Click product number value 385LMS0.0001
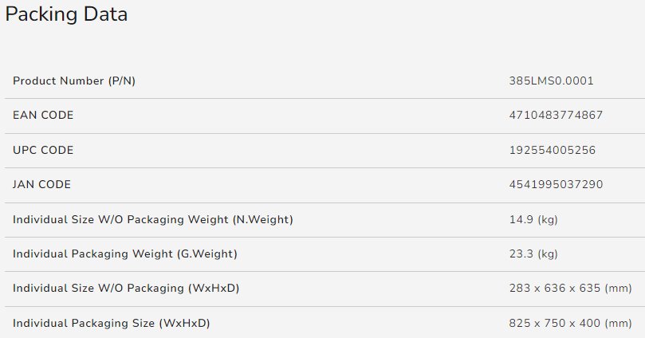This screenshot has height=338, width=645. 551,81
